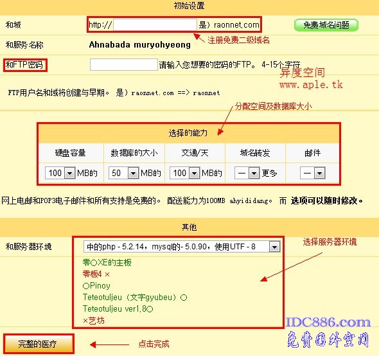379x356 pixels.
Task: Focus the FTP password input field
Action: coord(124,64)
